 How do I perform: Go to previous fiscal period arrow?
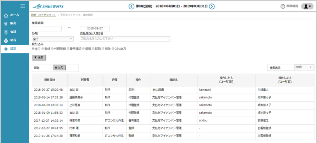click(131, 6)
